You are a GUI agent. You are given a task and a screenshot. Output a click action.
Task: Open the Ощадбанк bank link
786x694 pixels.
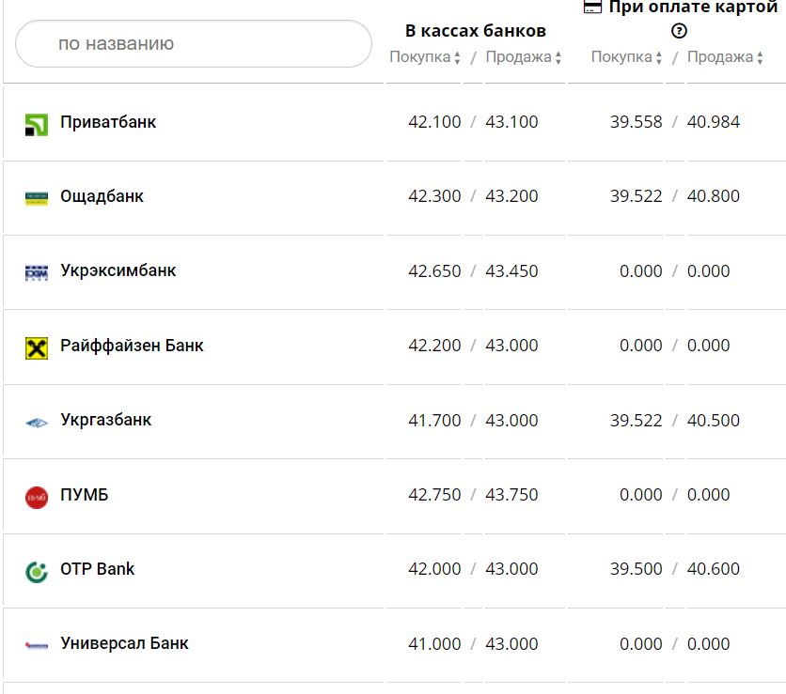coord(102,196)
